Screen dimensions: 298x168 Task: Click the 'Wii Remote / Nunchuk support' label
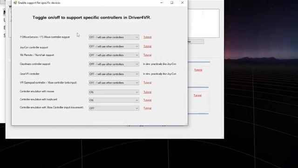click(x=37, y=55)
